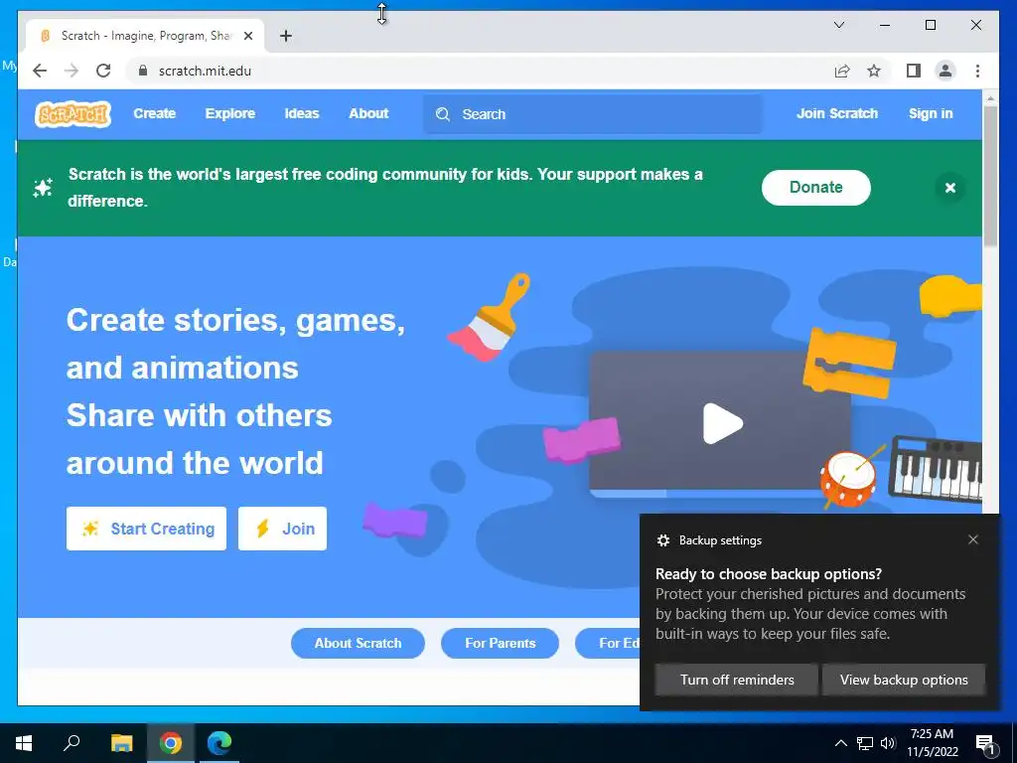Open the Action Center notifications icon
The width and height of the screenshot is (1017, 763).
click(985, 743)
